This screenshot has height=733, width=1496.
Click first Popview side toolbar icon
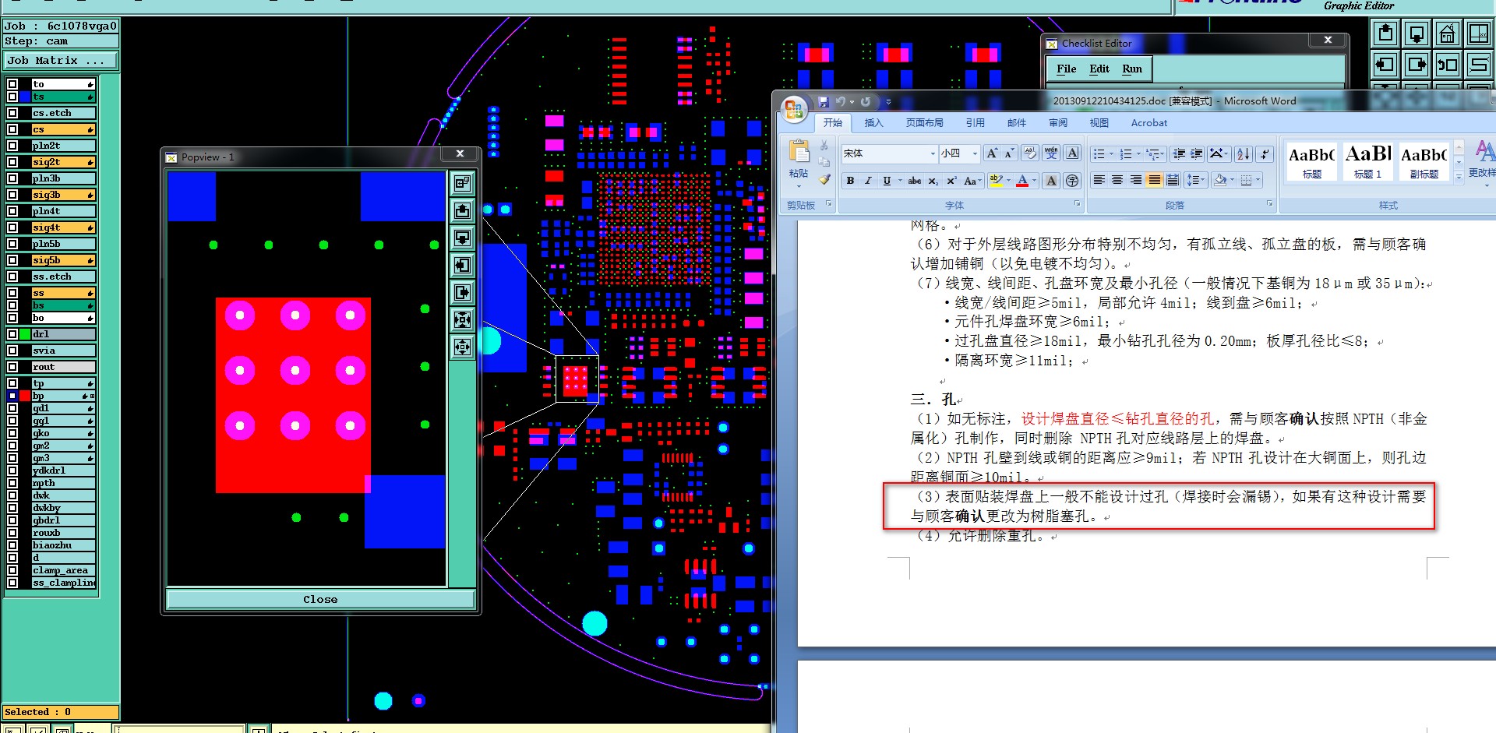[463, 183]
